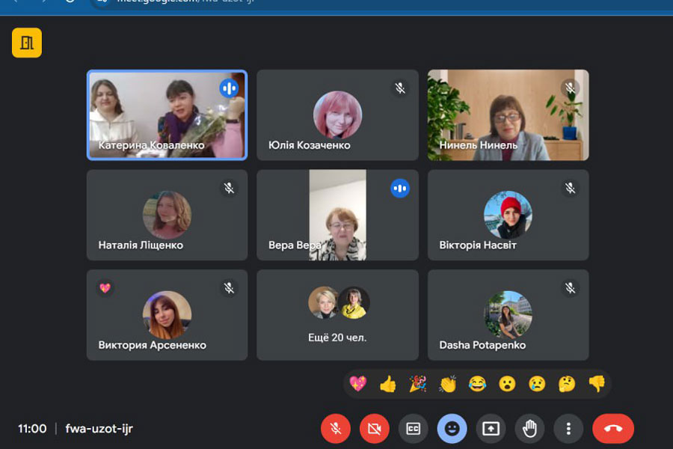Open the Ещё 20 чел. participants tile
Image resolution: width=673 pixels, height=449 pixels.
337,315
